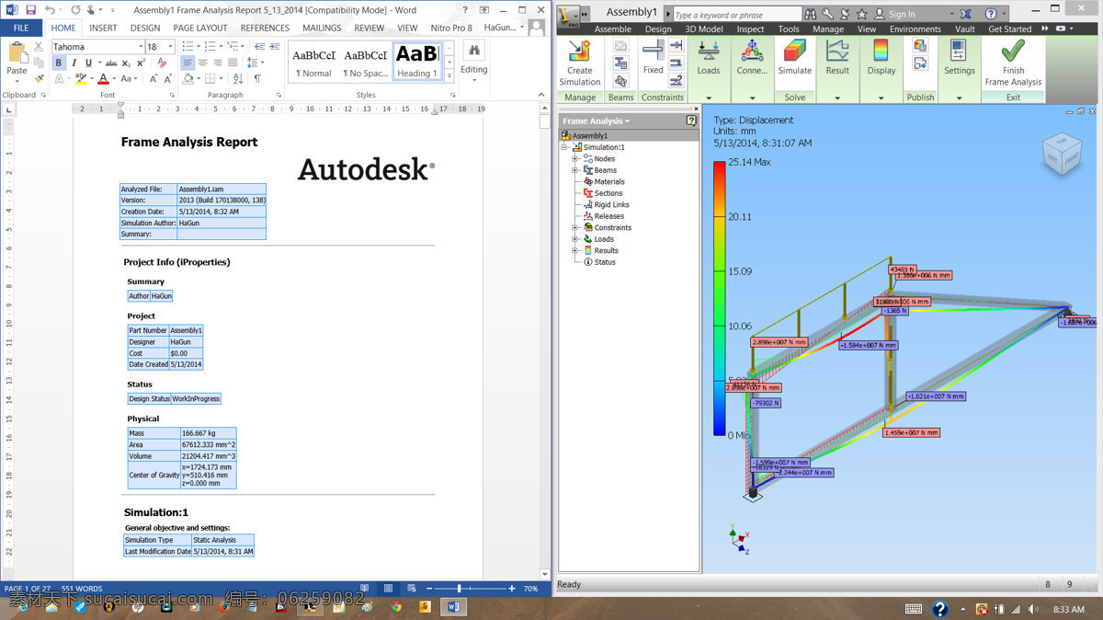Screen dimensions: 1103x620
Task: Open the FILE menu in Word
Action: (21, 28)
